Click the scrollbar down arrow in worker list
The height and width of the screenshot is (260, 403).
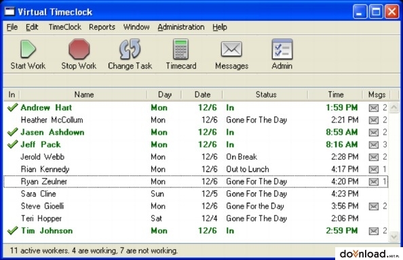[394, 236]
